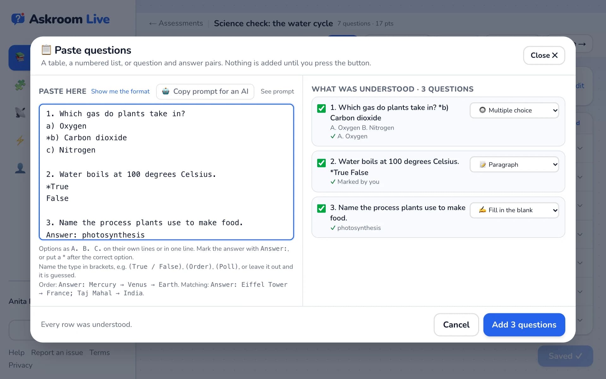Click the See prompt link
606x379 pixels.
[277, 91]
